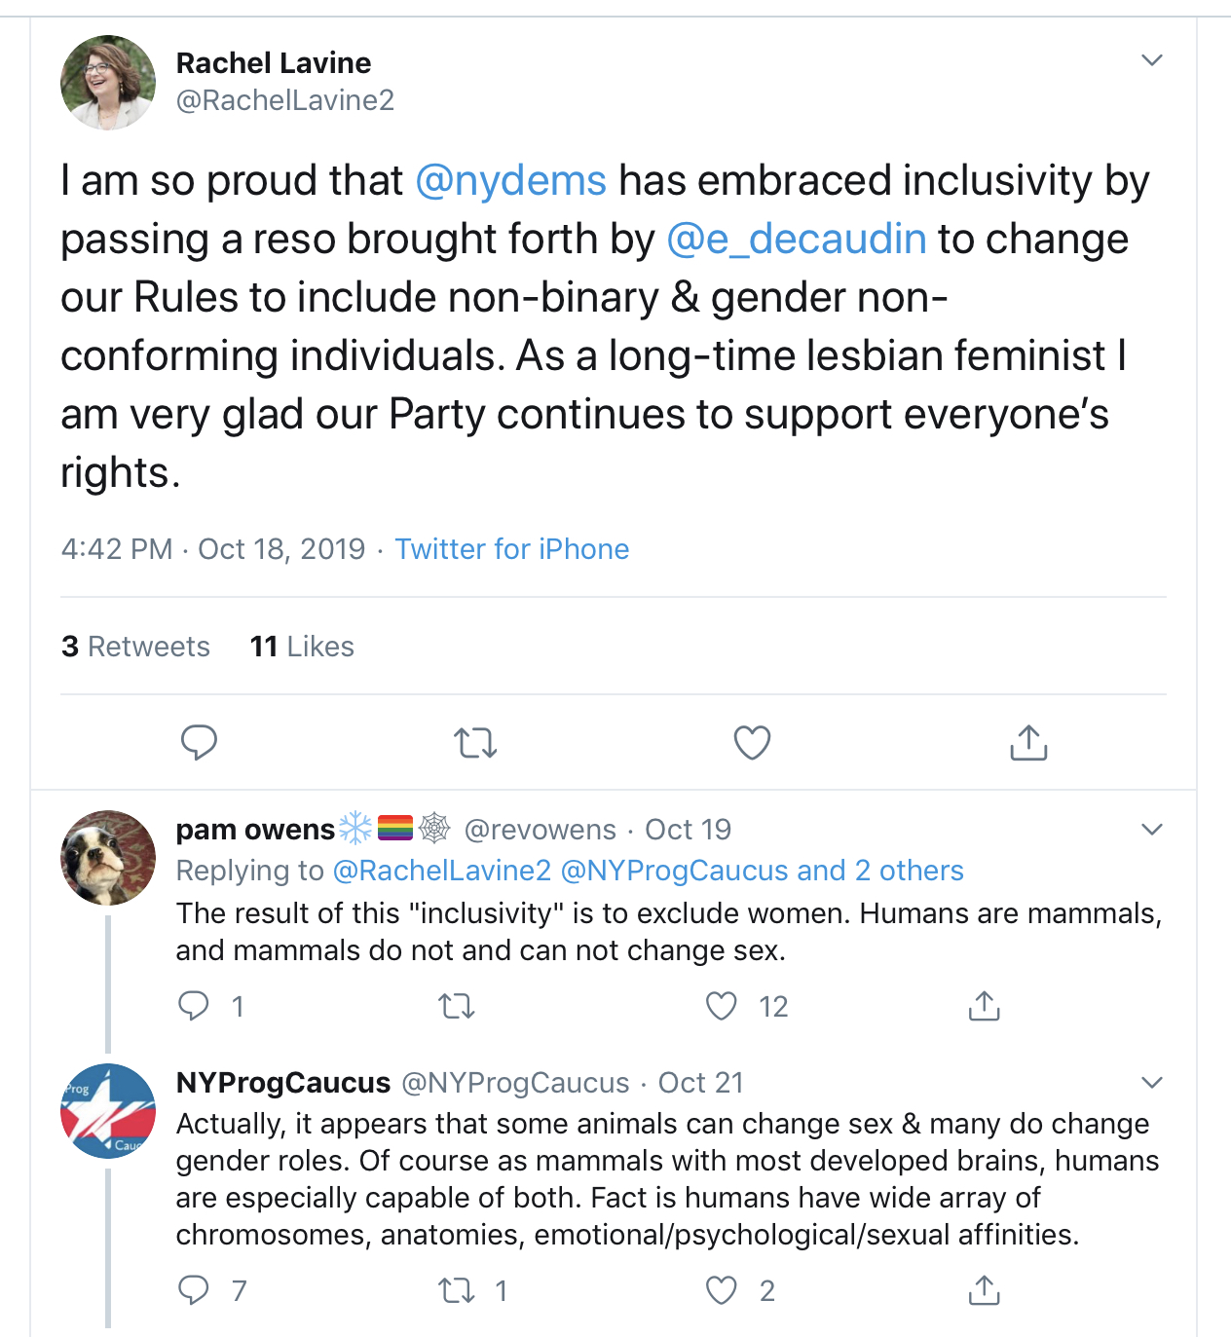
Task: Reply to pam owens' tweet
Action: (x=194, y=1006)
